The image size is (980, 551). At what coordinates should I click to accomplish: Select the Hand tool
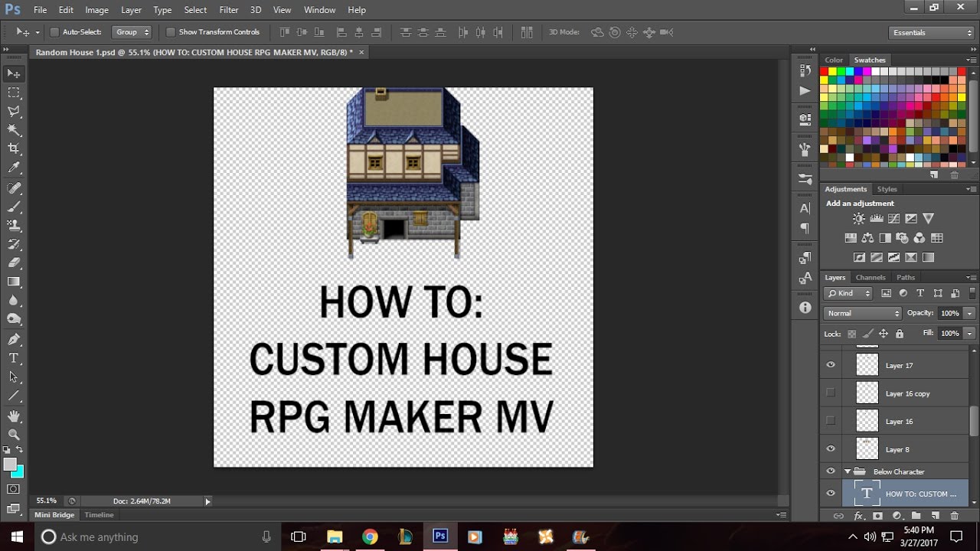tap(14, 416)
